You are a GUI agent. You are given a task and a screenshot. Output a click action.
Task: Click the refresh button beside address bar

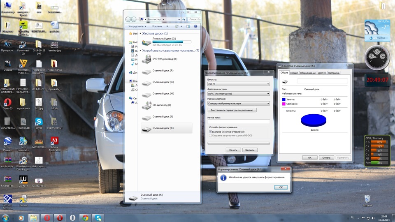(x=184, y=19)
